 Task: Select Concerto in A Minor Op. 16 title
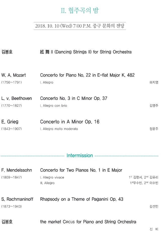point(70,122)
